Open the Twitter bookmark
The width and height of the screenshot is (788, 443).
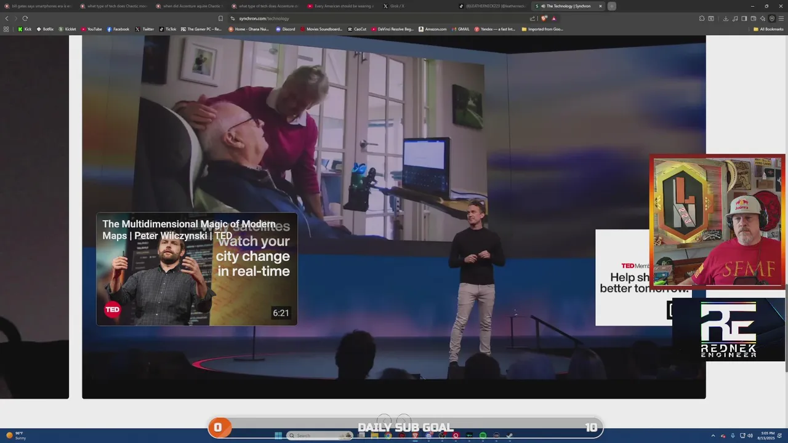[145, 29]
